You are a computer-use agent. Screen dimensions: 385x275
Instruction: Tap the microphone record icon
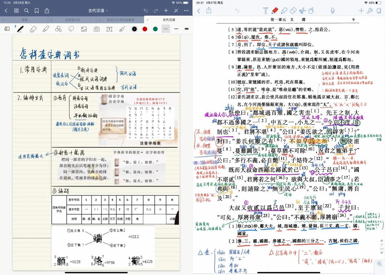coord(333,11)
